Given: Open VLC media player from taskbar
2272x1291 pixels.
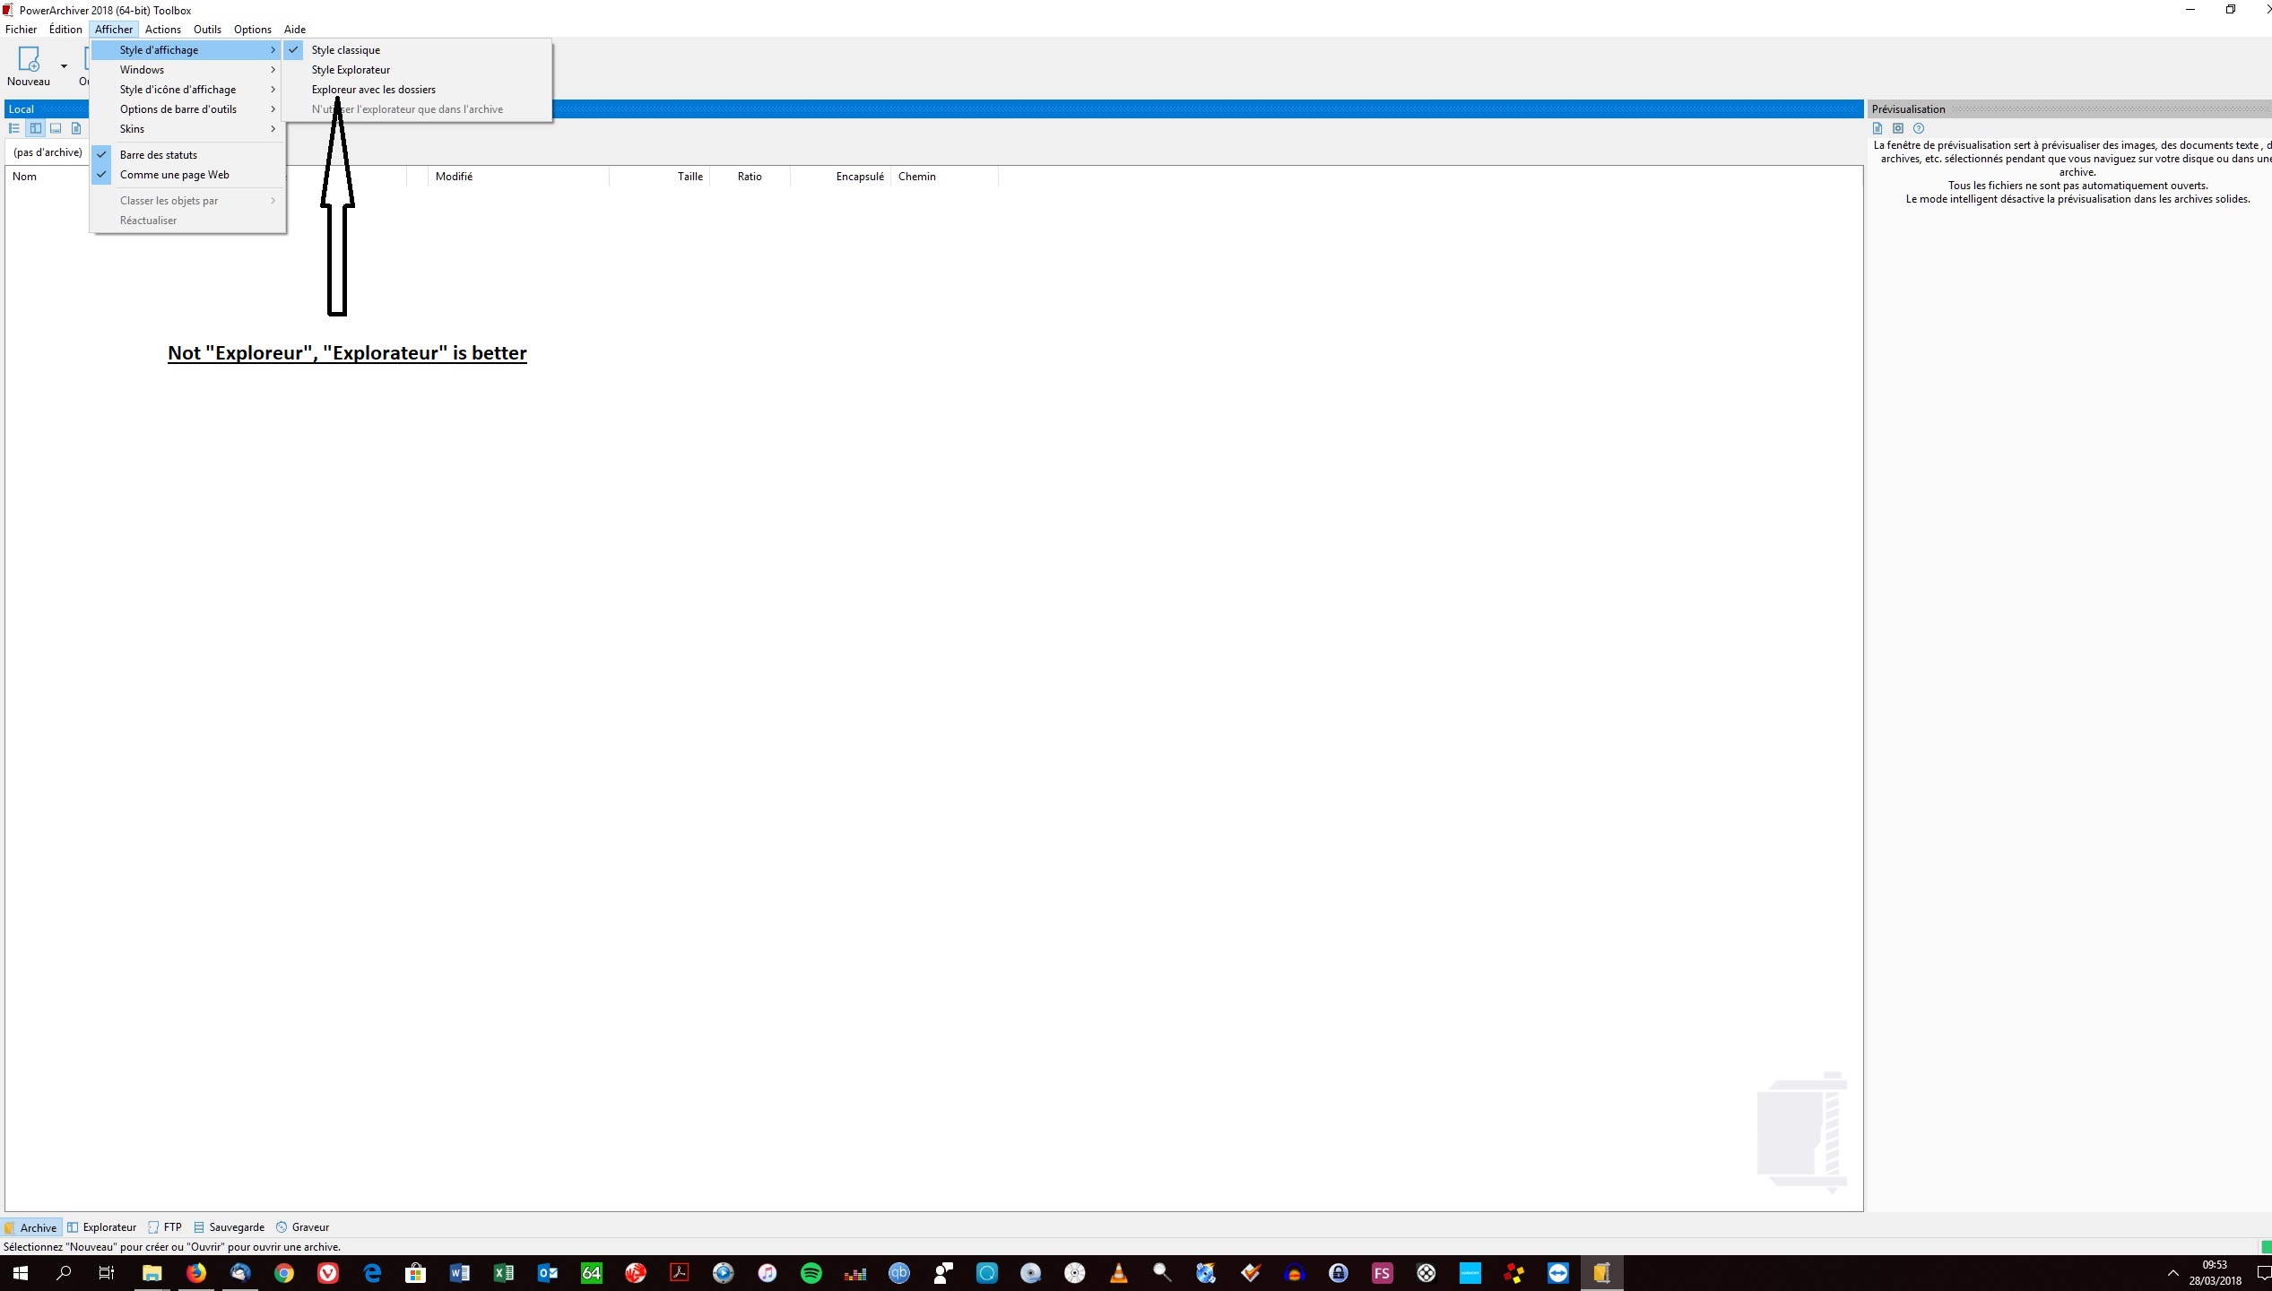Looking at the screenshot, I should coord(1119,1273).
